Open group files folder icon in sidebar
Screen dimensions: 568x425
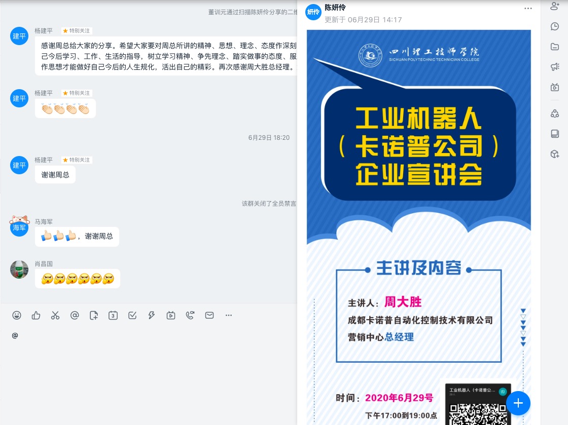click(x=555, y=47)
